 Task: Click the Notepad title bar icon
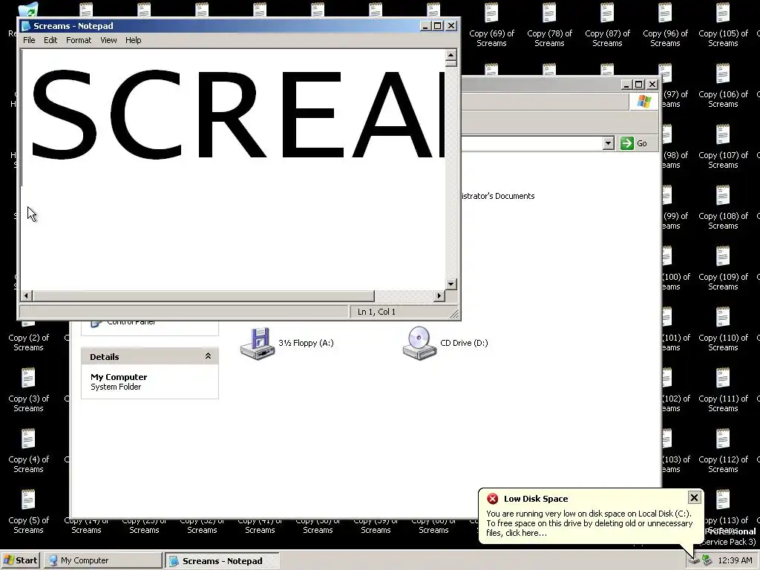tap(26, 26)
